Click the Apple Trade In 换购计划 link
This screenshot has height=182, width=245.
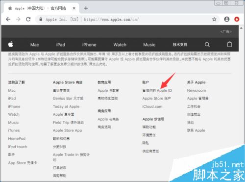point(71,157)
